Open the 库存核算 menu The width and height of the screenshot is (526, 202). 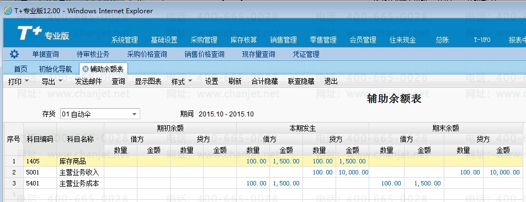pyautogui.click(x=244, y=40)
